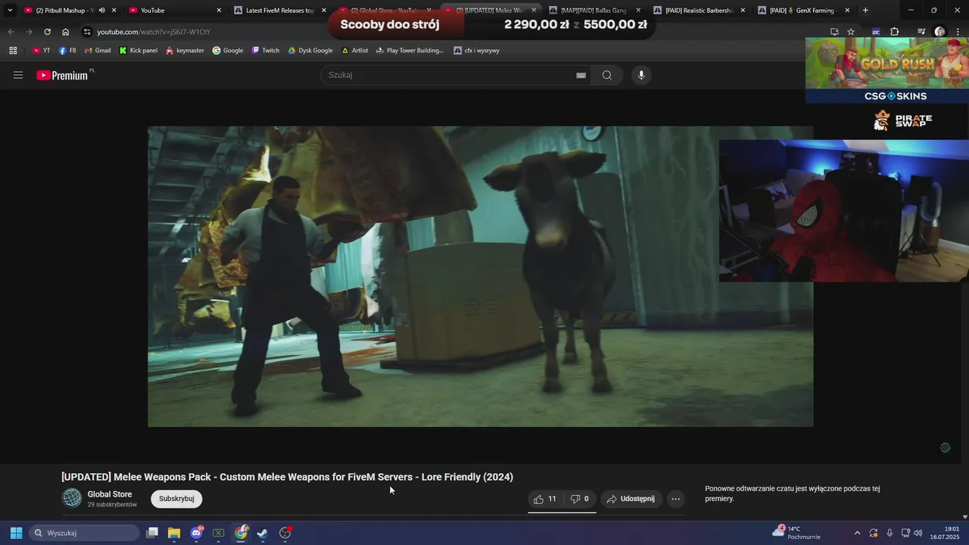Open the Windows Start menu
The height and width of the screenshot is (545, 969).
[x=16, y=533]
